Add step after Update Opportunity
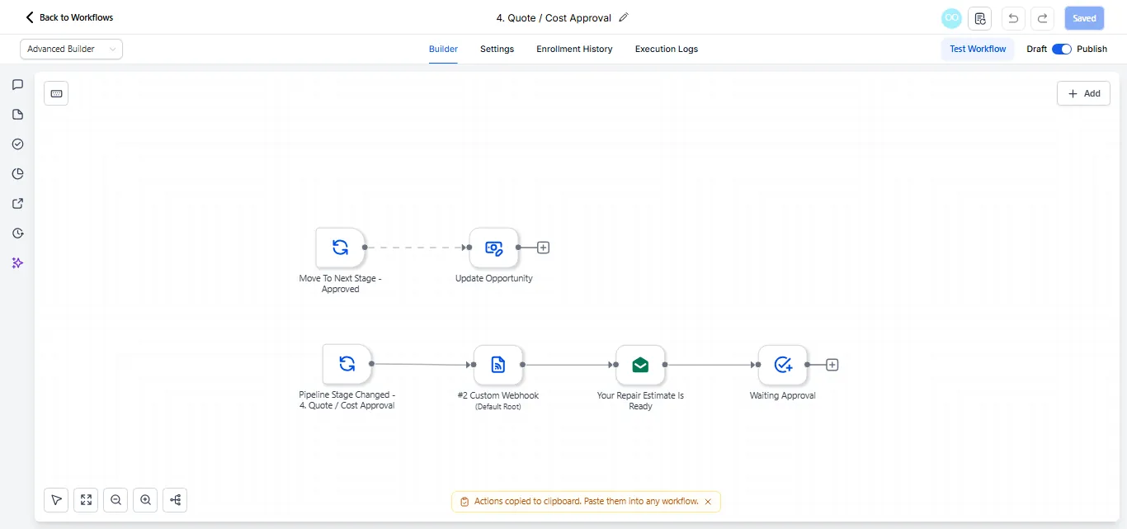The width and height of the screenshot is (1127, 529). click(x=543, y=248)
